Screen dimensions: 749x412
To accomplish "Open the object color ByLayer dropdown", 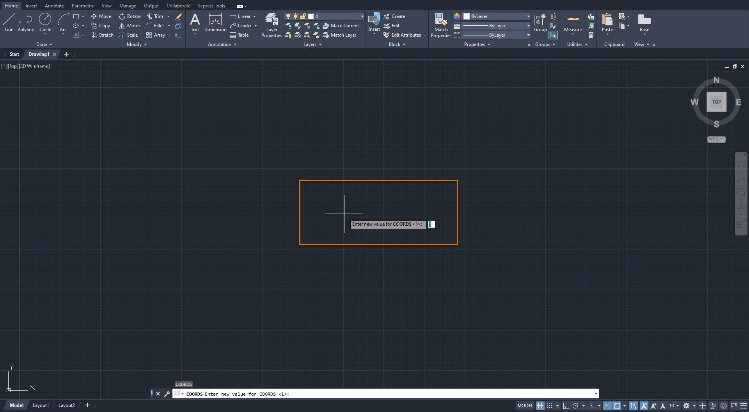I will [496, 16].
